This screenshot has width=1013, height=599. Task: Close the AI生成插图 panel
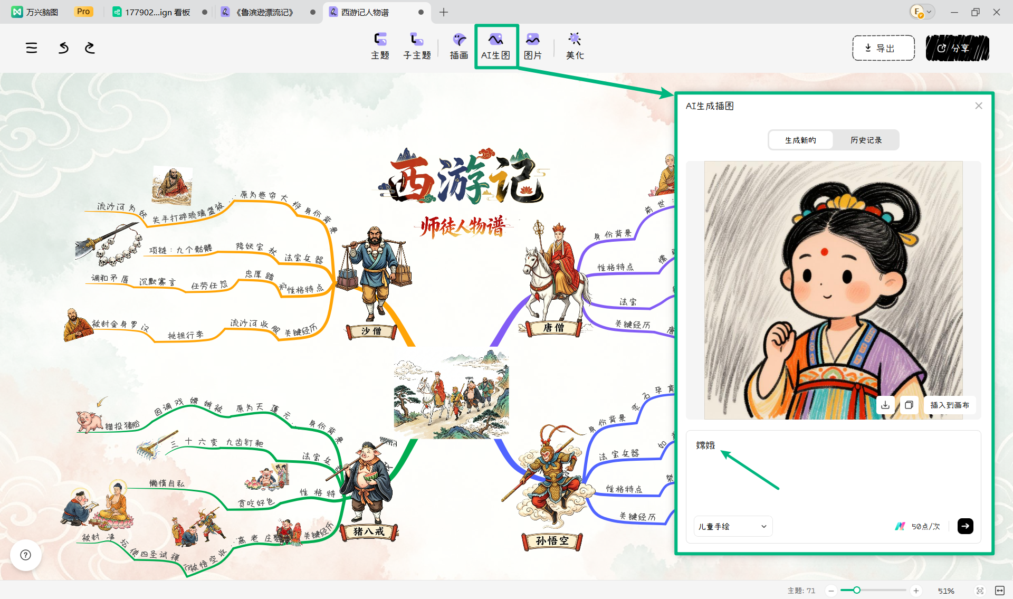click(x=979, y=106)
